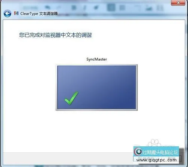Close the ClearType text tuner window
188x167 pixels.
(178, 3)
